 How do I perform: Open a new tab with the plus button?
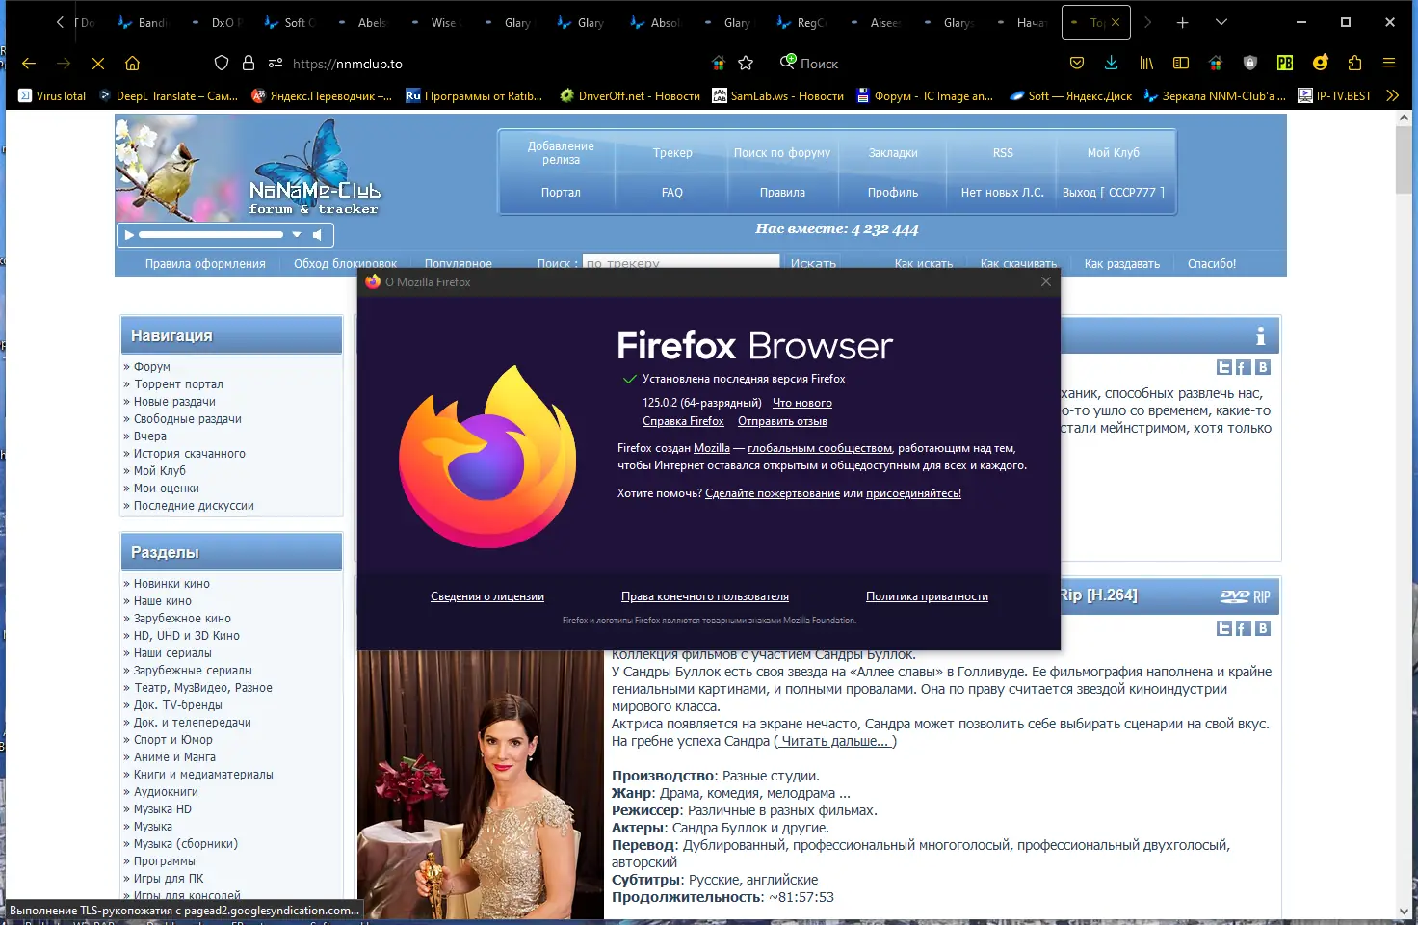click(x=1182, y=22)
